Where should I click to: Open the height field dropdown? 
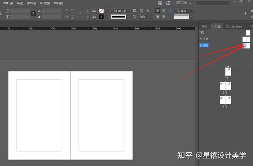pyautogui.click(x=27, y=16)
